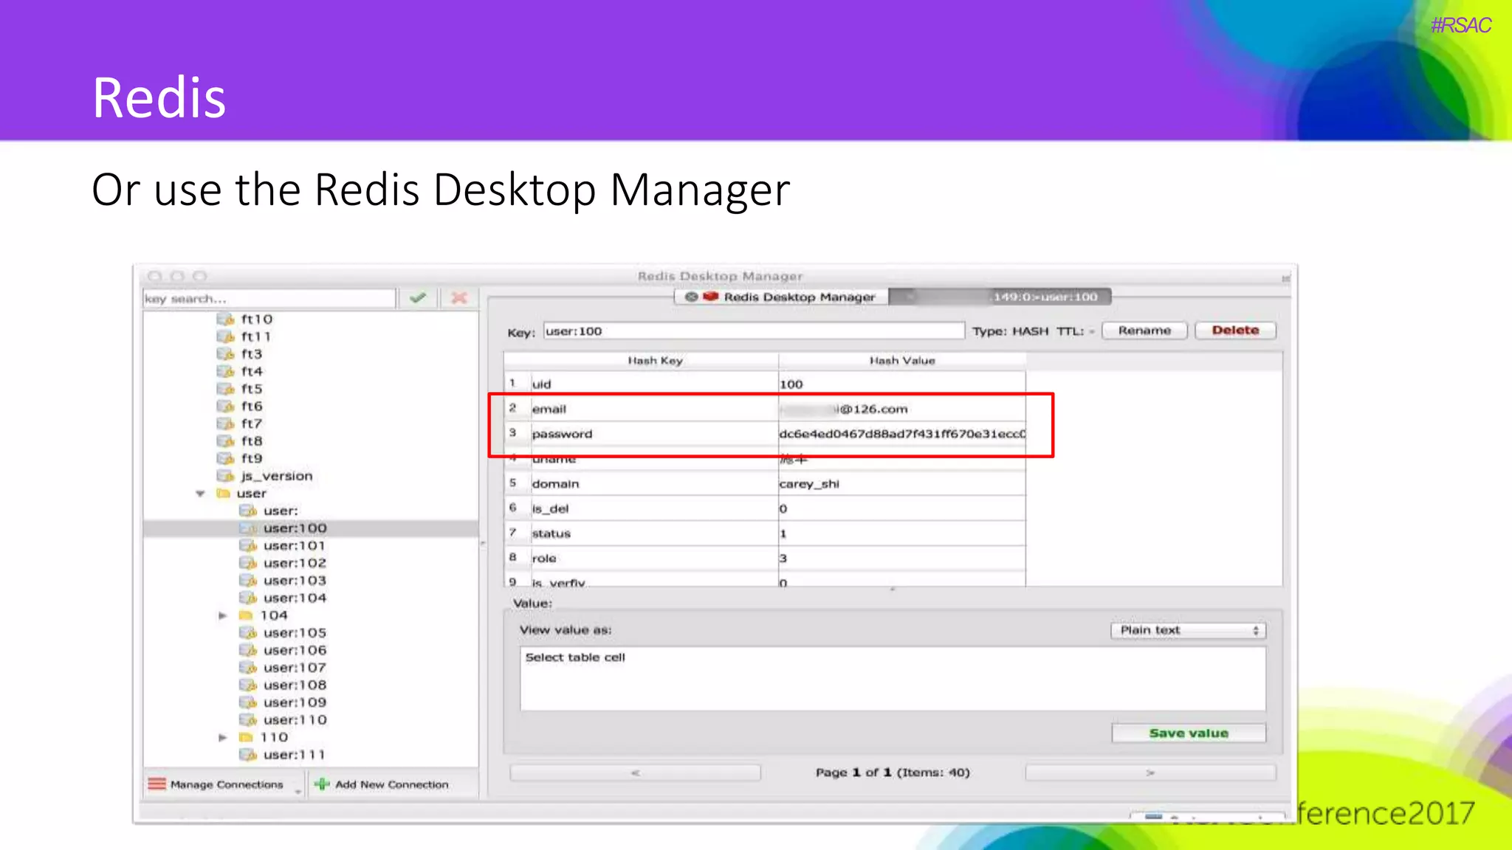This screenshot has width=1512, height=850.
Task: Click the 104 folder icon
Action: point(245,615)
